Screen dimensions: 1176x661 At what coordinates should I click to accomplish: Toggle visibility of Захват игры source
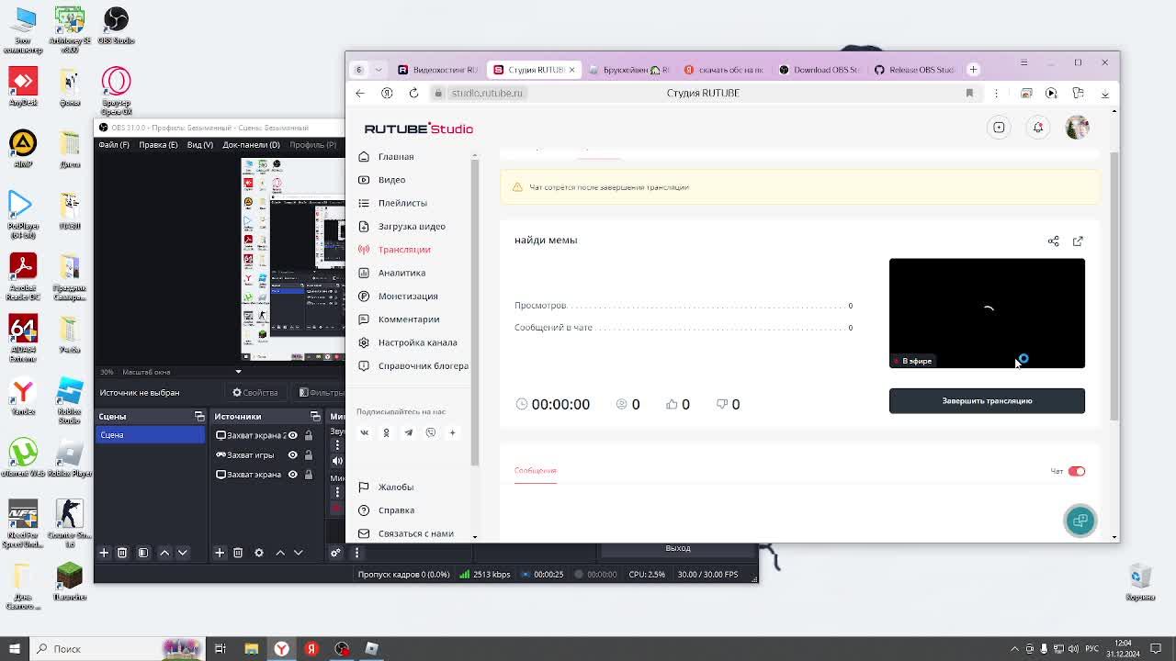[293, 455]
